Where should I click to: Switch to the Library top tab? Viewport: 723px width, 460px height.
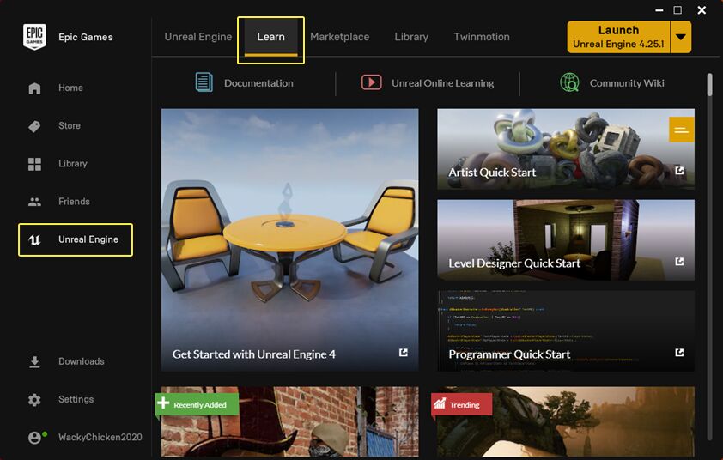[x=411, y=37]
